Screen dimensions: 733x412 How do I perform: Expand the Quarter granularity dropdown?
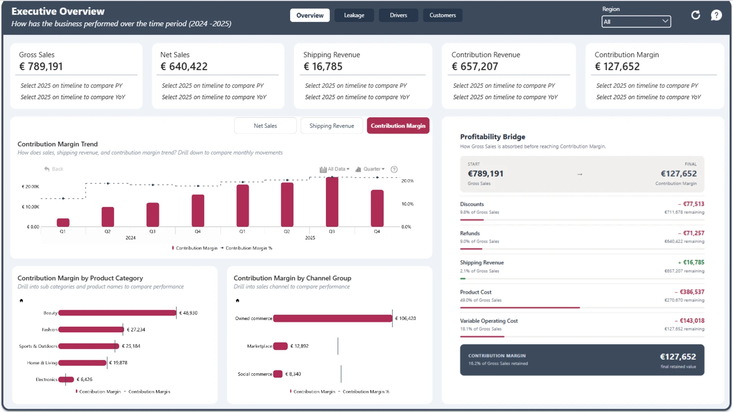coord(383,169)
